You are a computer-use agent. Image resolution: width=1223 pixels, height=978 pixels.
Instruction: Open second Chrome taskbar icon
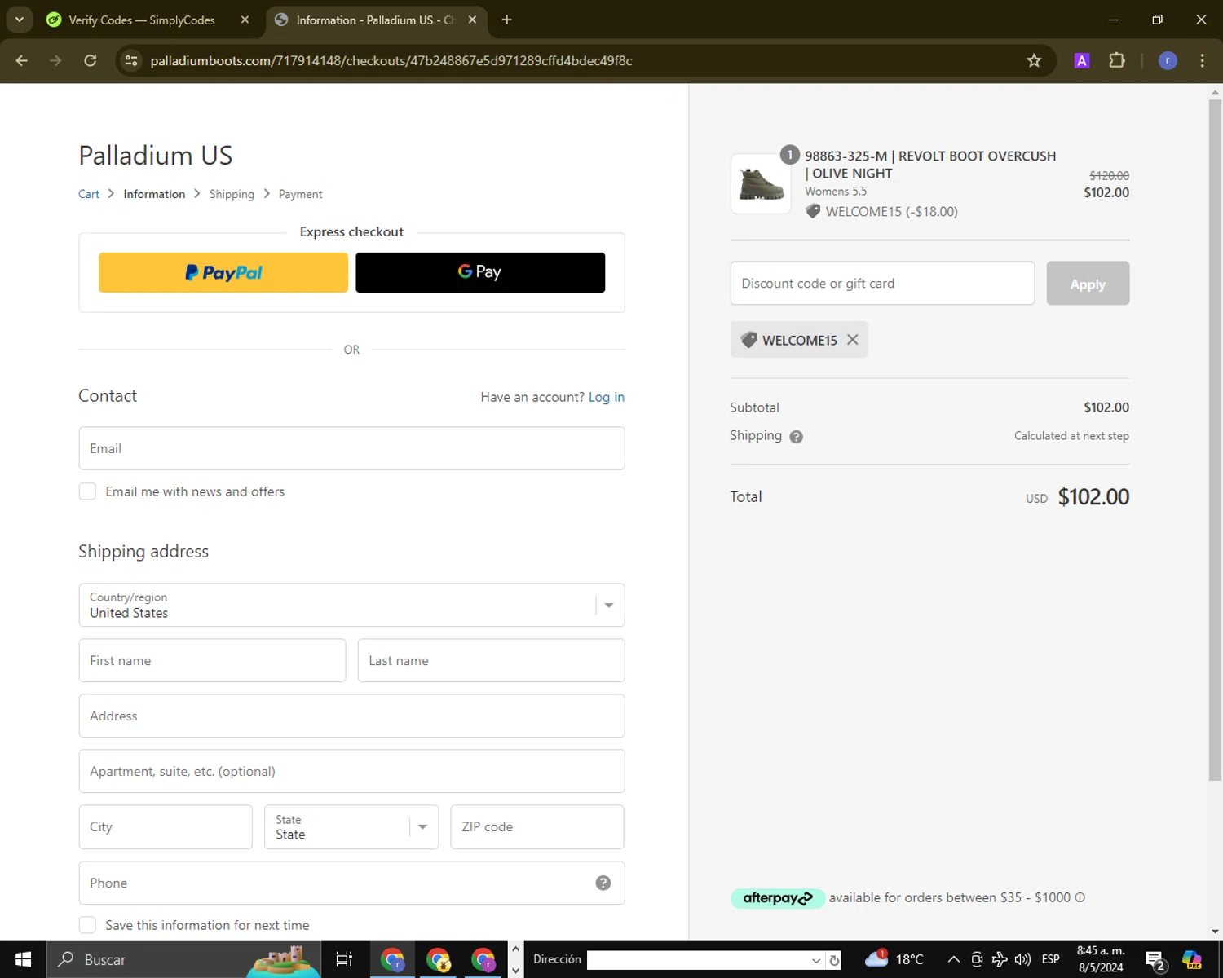click(438, 959)
